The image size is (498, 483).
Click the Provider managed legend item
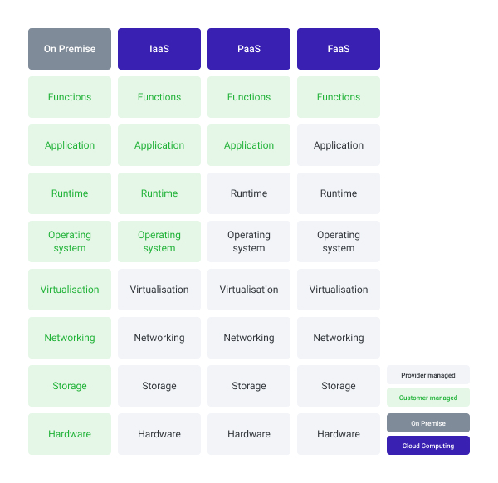tap(427, 375)
